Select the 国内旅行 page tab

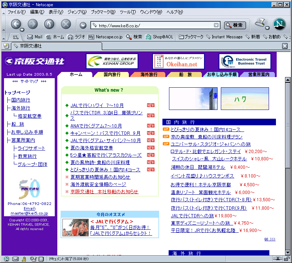112,75
